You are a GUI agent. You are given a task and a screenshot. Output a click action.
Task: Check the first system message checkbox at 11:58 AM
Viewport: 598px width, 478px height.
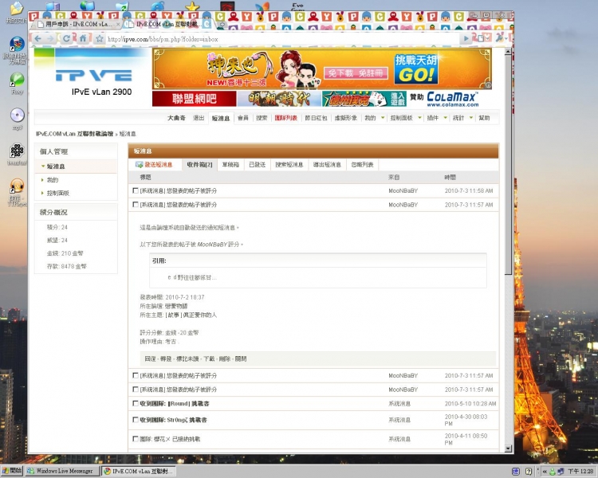tap(135, 191)
